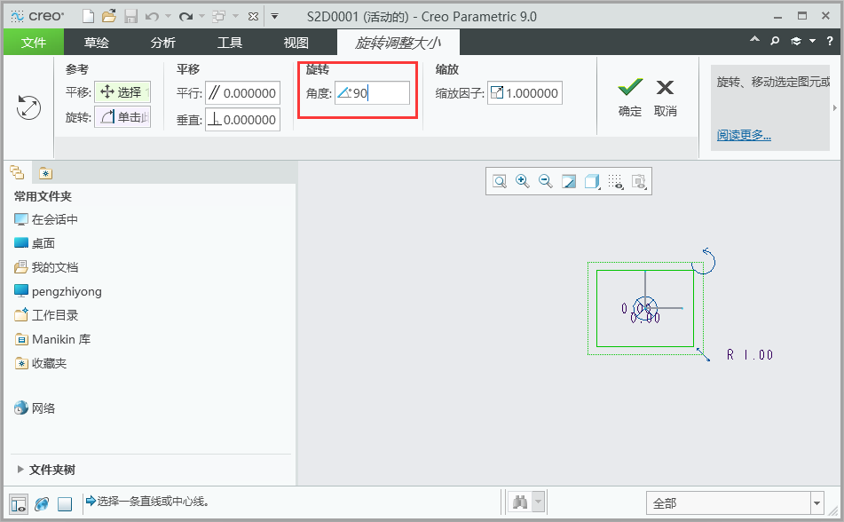Open the 阅读更多... link

click(744, 135)
